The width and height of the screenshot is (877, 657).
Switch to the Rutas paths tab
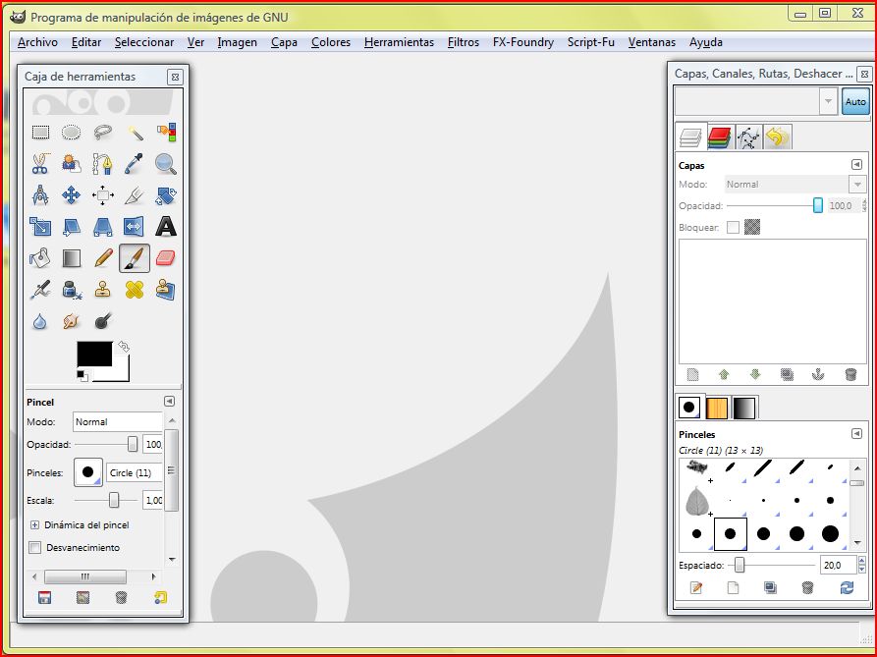pyautogui.click(x=748, y=137)
